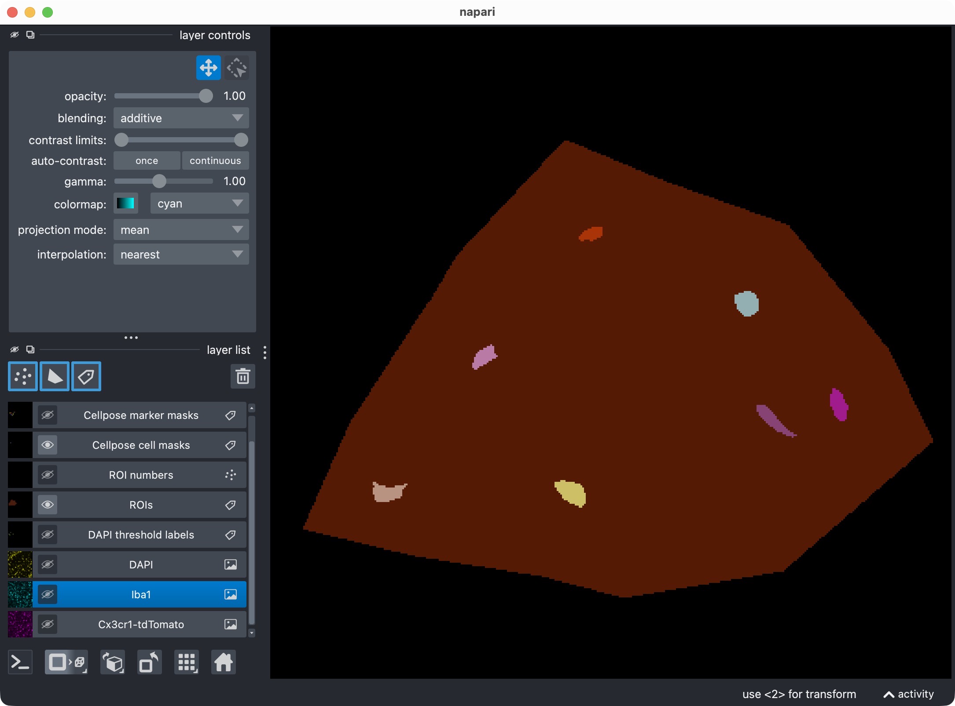Image resolution: width=955 pixels, height=706 pixels.
Task: Click the layer list scrollbar down arrow
Action: click(252, 633)
